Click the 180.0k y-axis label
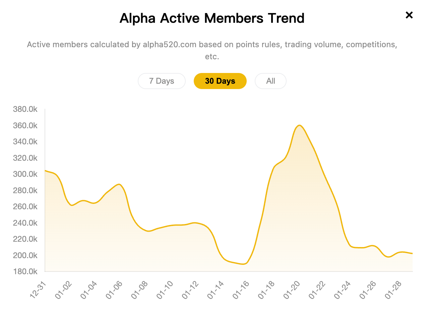 [25, 272]
